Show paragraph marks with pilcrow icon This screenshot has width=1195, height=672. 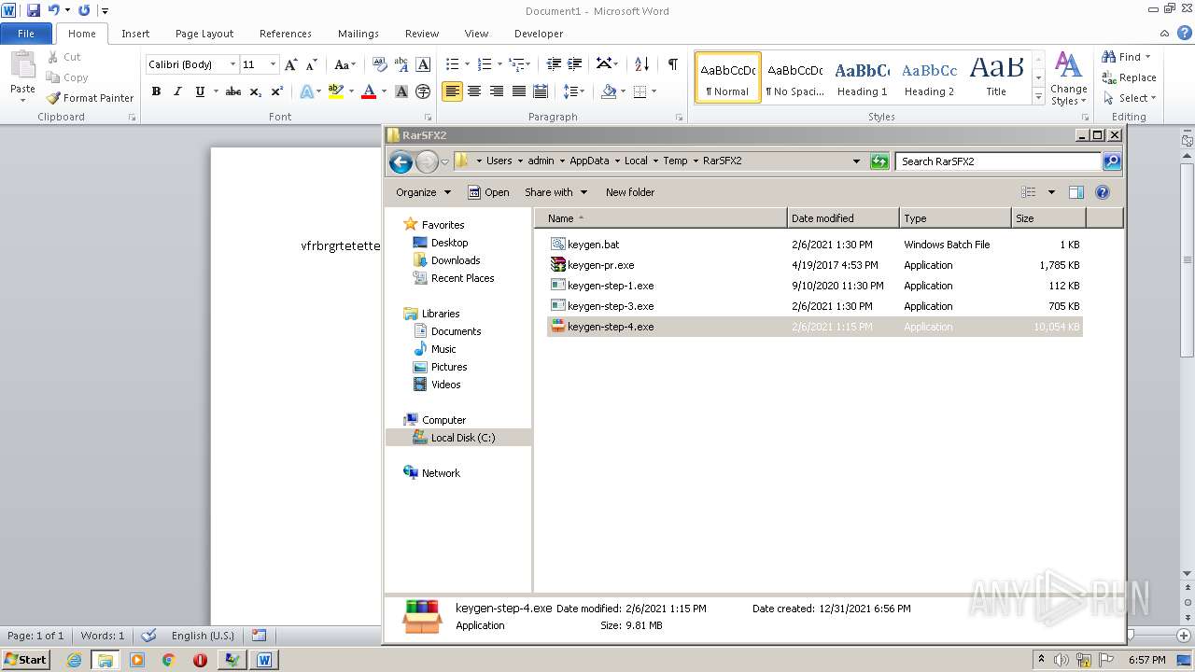point(672,64)
